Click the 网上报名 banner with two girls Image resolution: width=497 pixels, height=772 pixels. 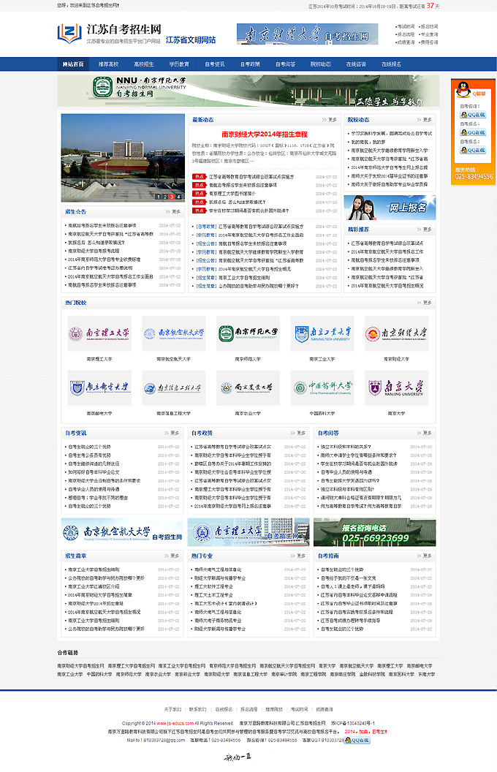coord(390,208)
